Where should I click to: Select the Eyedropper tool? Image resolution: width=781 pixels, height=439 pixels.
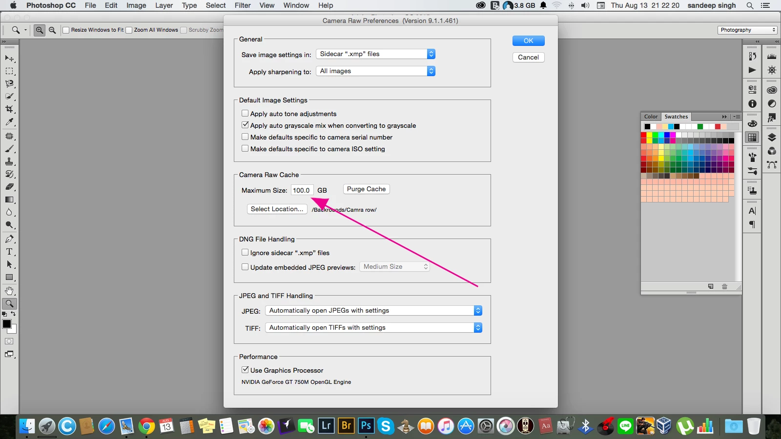[9, 122]
